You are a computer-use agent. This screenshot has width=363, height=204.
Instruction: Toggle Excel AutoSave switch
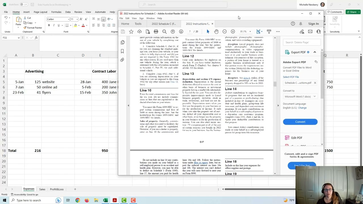pyautogui.click(x=24, y=5)
